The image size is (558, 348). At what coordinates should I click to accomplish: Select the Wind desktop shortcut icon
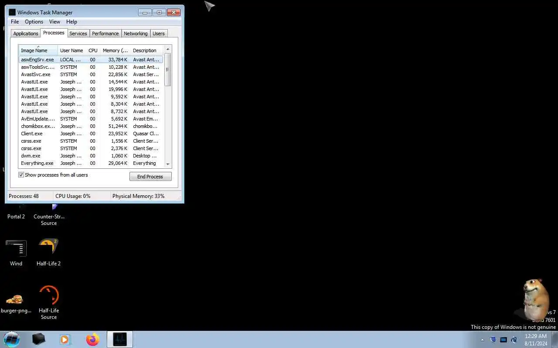(16, 252)
